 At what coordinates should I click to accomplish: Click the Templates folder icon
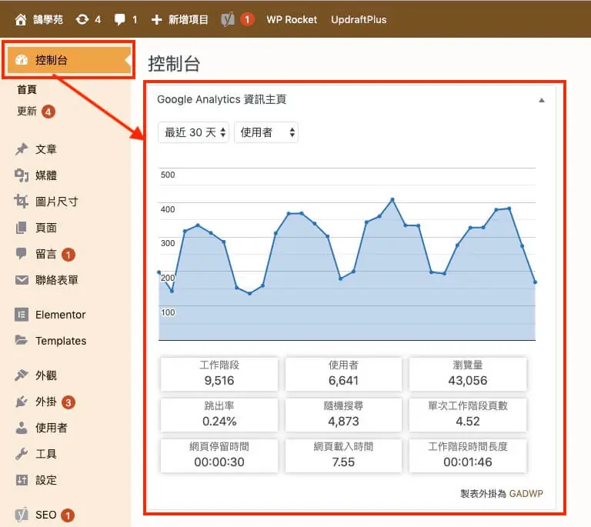tap(22, 340)
